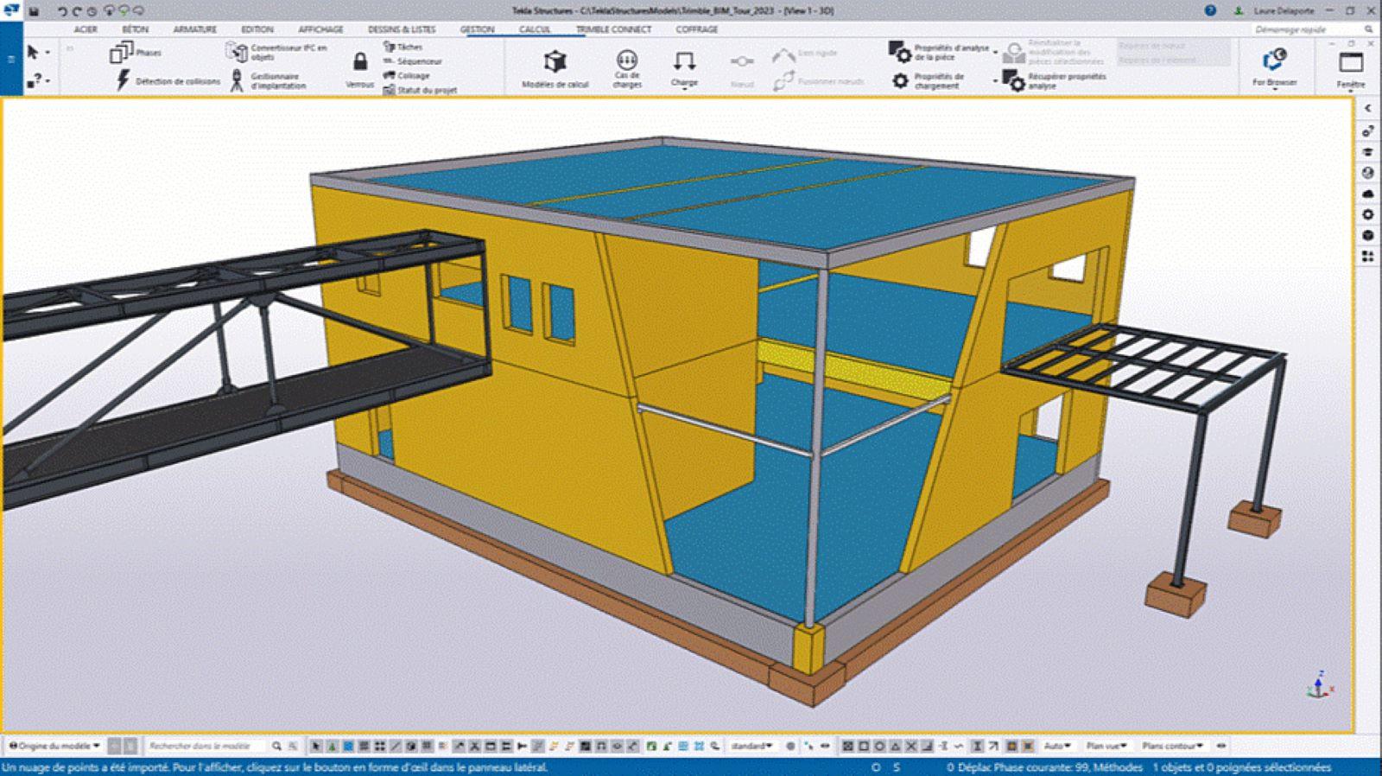
Task: Expand the Charge dropdown arrow
Action: point(684,89)
